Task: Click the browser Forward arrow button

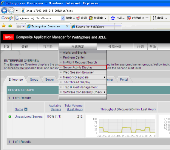Action: pos(11,11)
